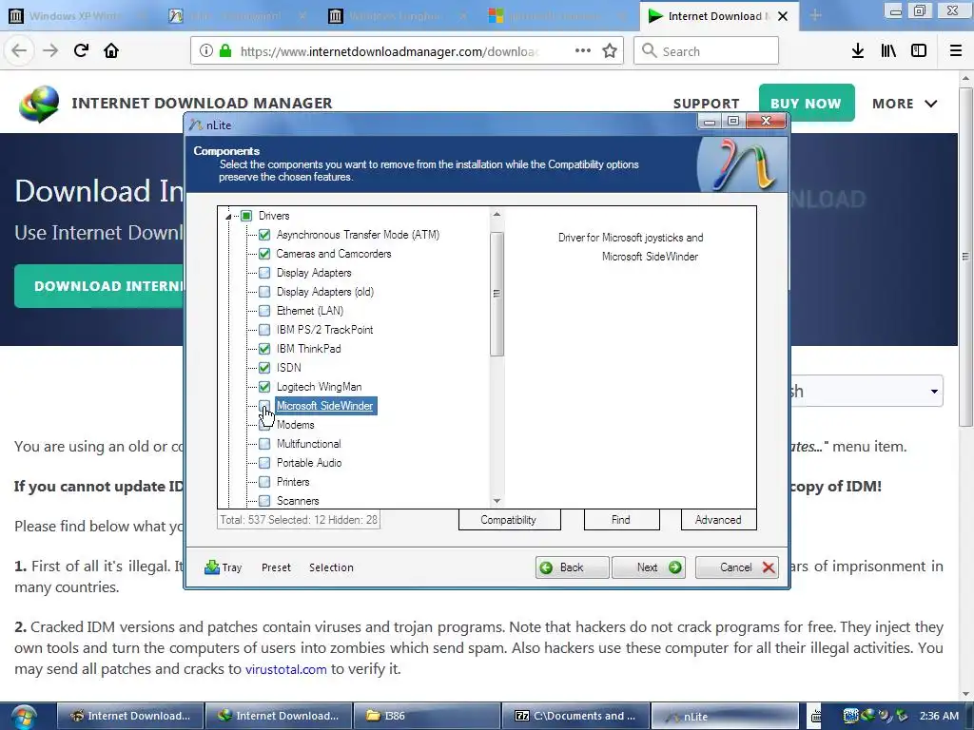The height and width of the screenshot is (730, 974).
Task: Check the Scanners checkbox
Action: point(264,501)
